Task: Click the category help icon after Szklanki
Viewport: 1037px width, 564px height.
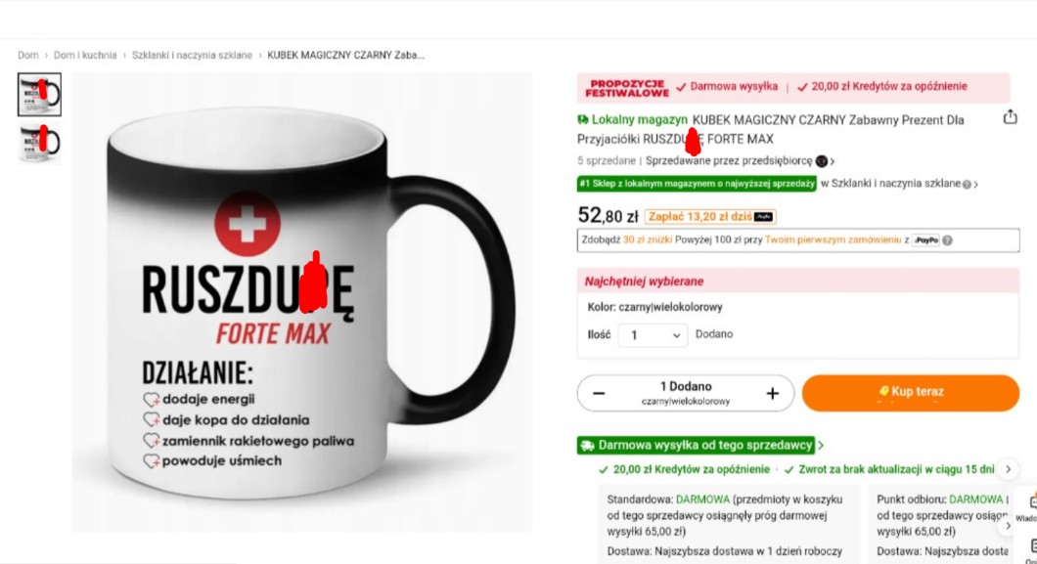Action: click(967, 185)
